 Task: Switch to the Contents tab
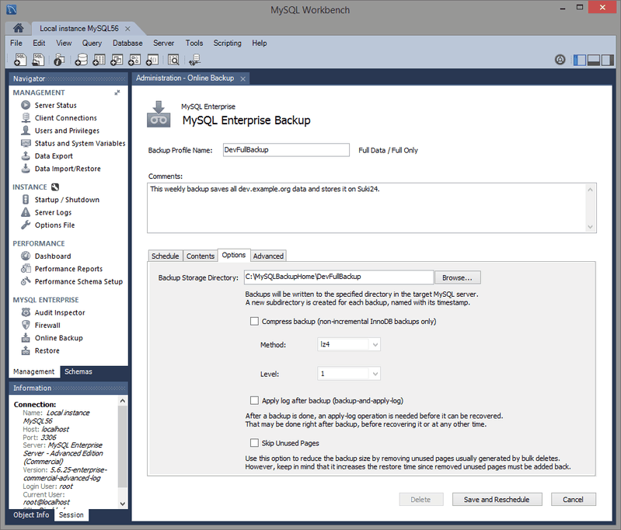(x=201, y=256)
